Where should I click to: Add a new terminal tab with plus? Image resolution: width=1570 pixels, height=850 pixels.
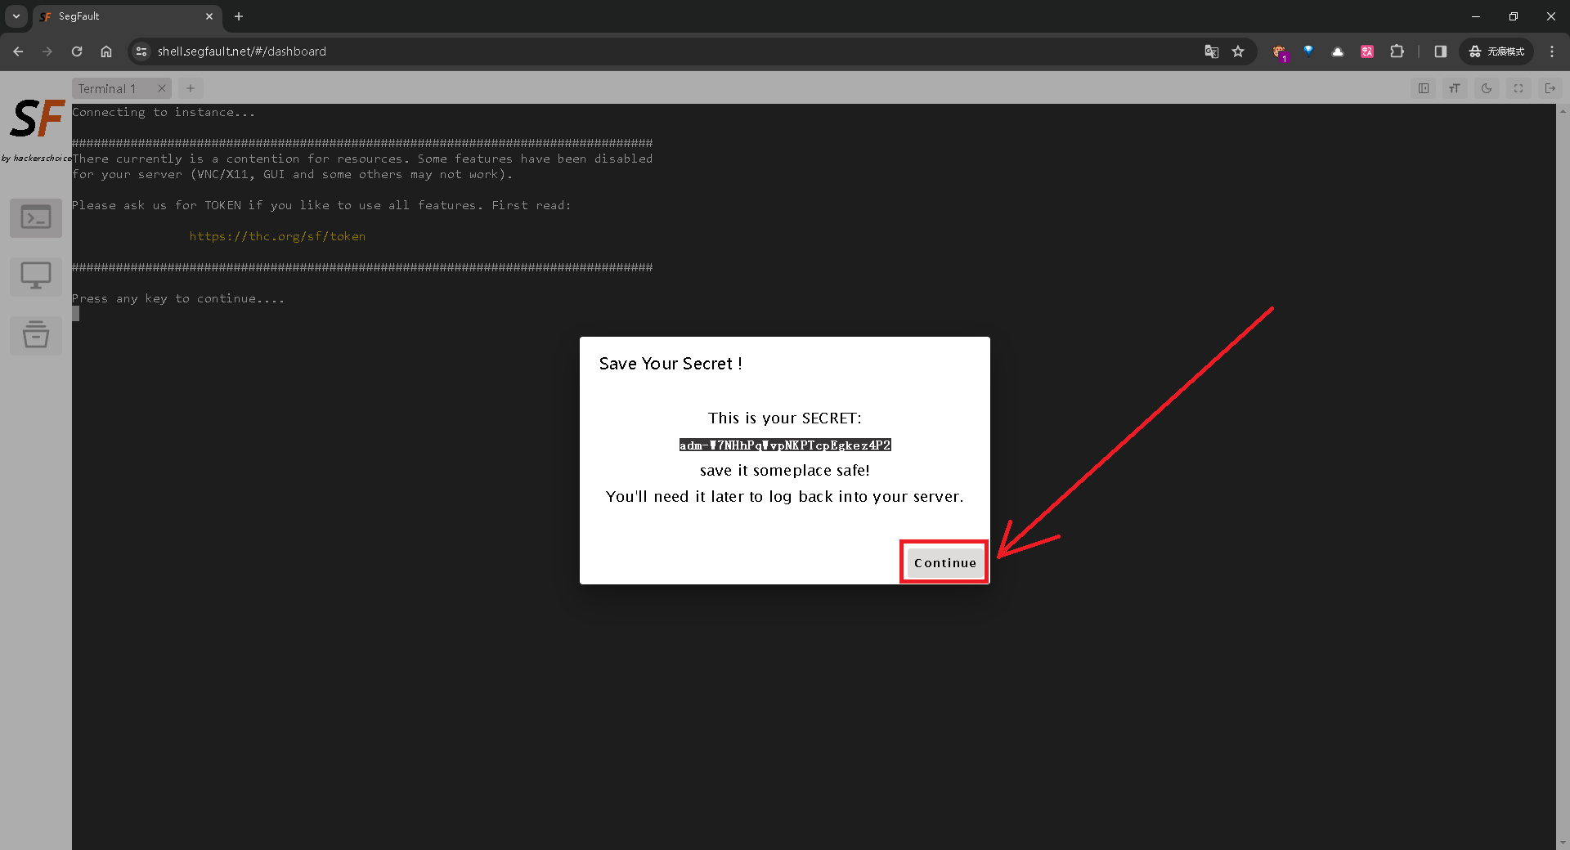point(191,88)
